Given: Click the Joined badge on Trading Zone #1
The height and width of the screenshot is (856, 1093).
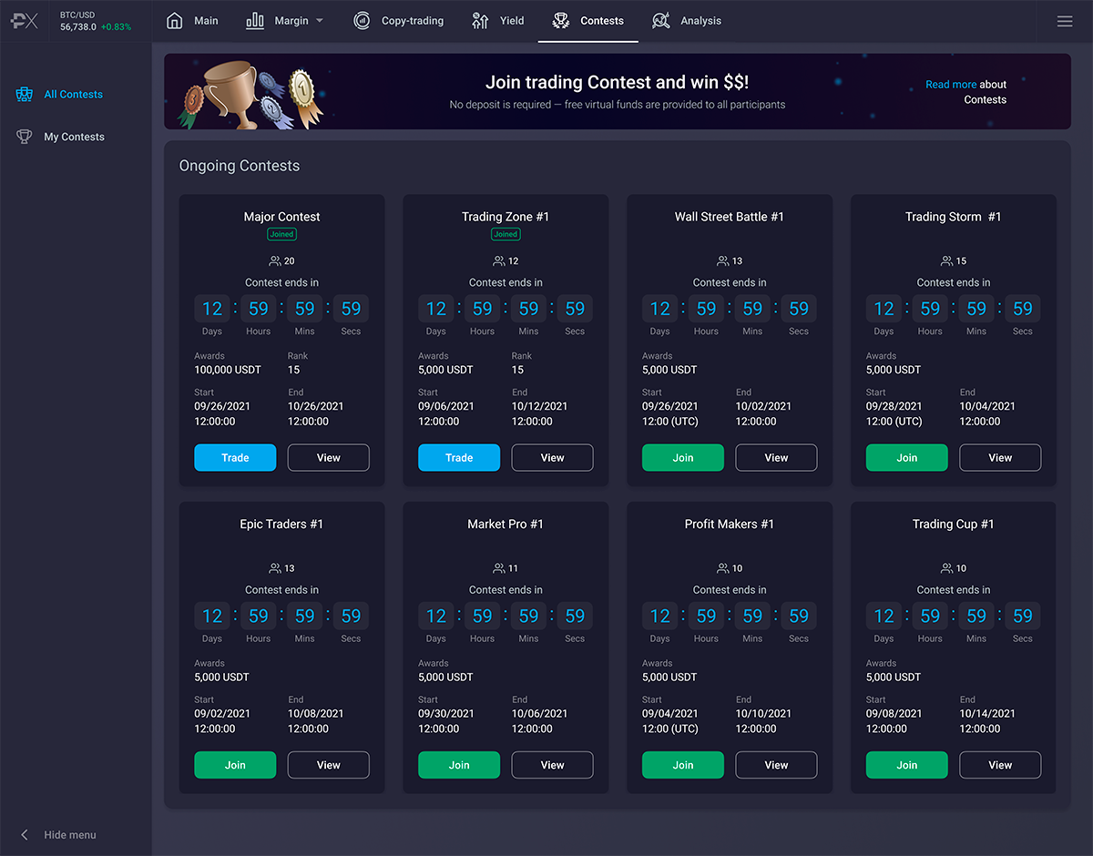Looking at the screenshot, I should click(x=506, y=234).
